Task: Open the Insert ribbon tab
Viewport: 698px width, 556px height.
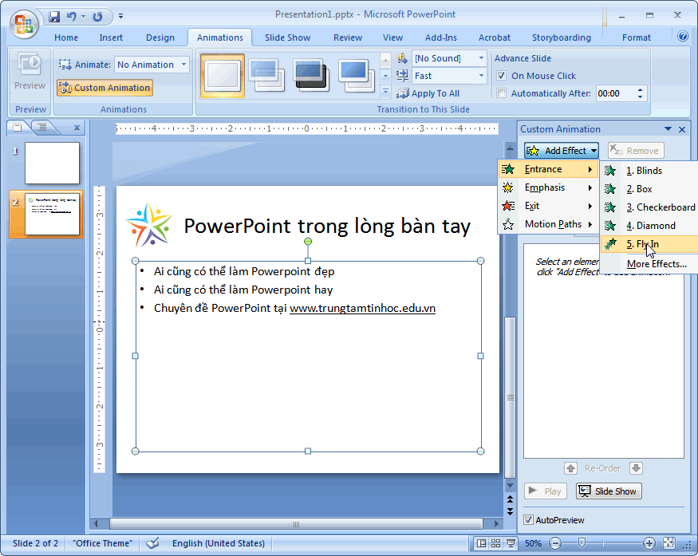Action: [x=111, y=37]
